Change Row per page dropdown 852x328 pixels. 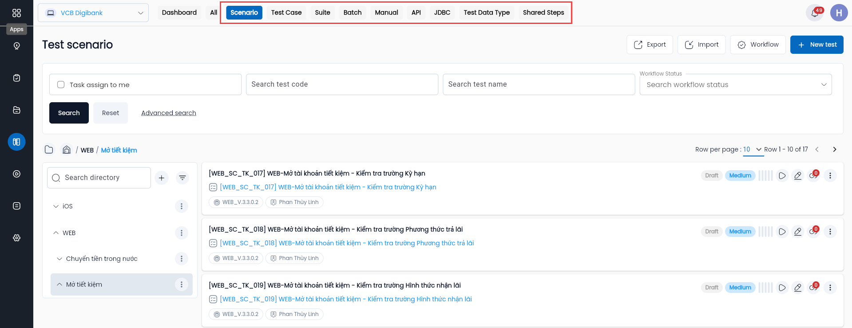tap(753, 150)
